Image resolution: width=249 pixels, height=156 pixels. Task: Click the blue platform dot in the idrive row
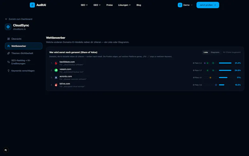point(216,85)
